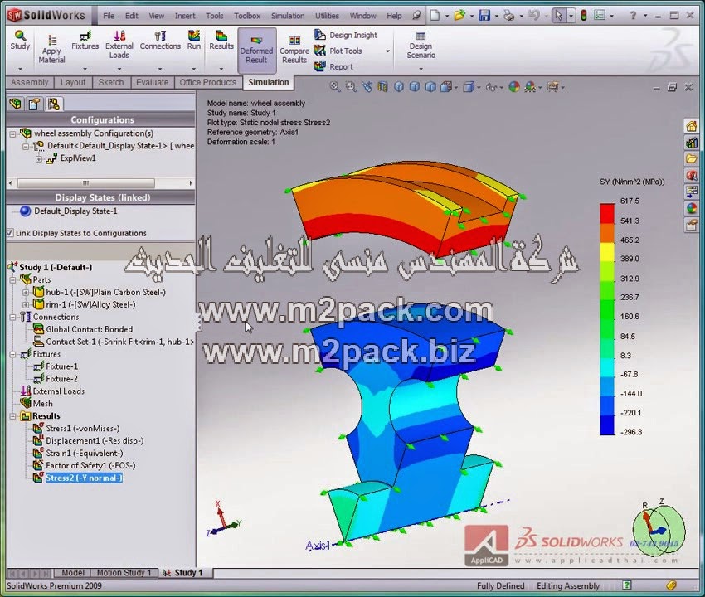The width and height of the screenshot is (705, 597).
Task: Switch to Model bottom tab
Action: click(x=73, y=573)
